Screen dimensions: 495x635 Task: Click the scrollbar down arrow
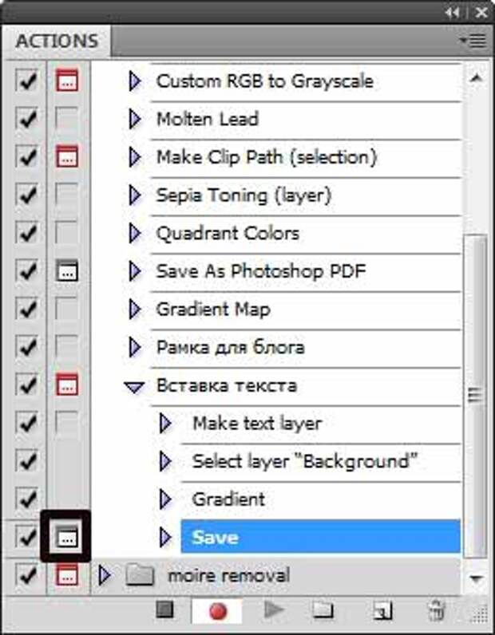(477, 577)
